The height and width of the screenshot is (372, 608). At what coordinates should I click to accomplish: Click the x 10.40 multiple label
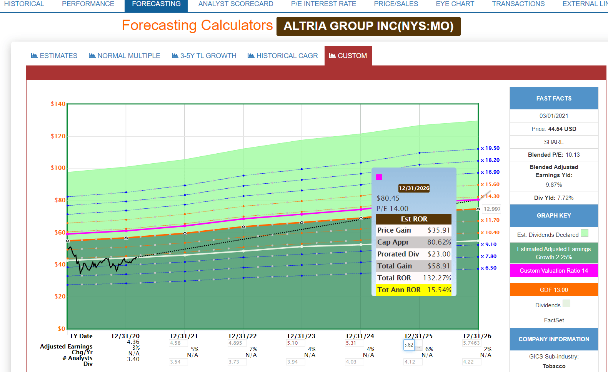pyautogui.click(x=490, y=233)
